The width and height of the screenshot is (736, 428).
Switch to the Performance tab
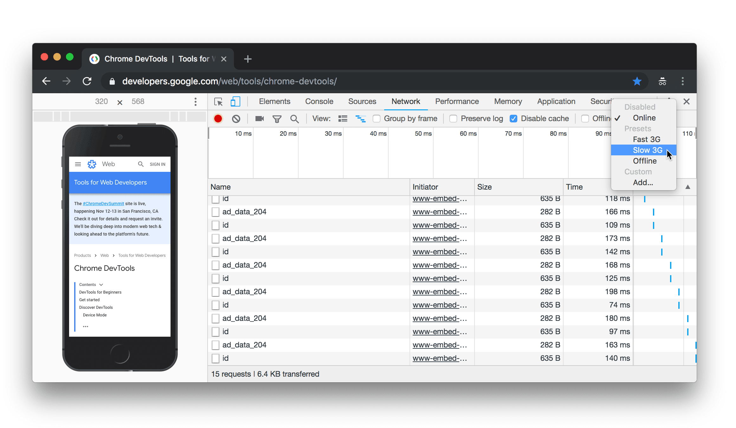coord(457,101)
